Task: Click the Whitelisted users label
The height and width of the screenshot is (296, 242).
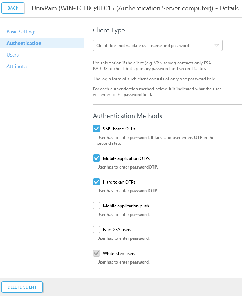Action: pos(120,253)
